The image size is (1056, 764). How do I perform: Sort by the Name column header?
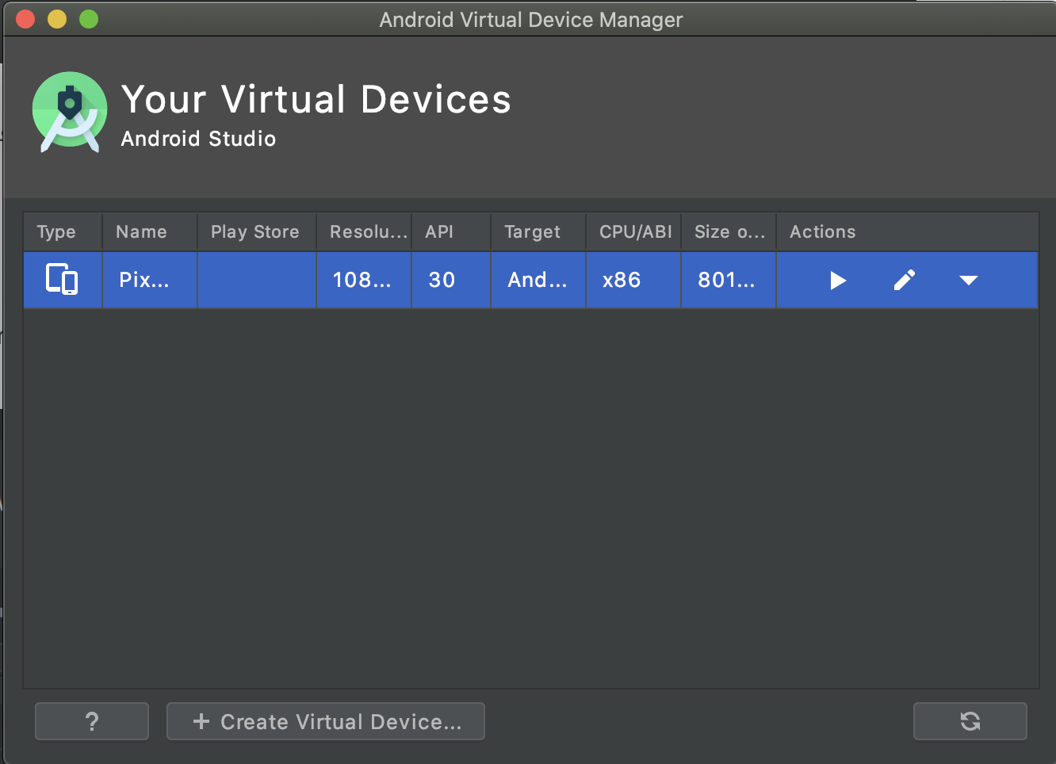(x=150, y=231)
